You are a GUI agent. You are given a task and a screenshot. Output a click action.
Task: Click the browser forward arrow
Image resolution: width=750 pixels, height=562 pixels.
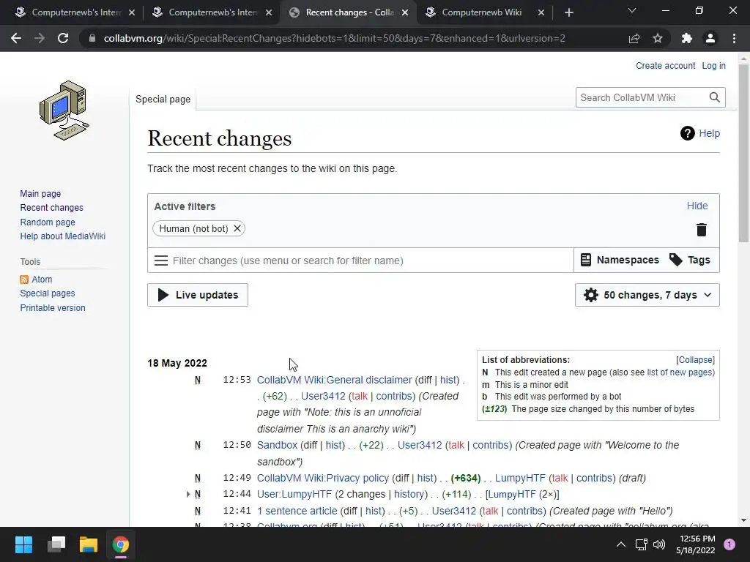[40, 38]
